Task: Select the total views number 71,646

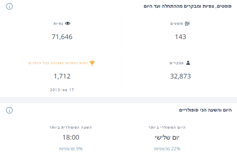Action: (x=62, y=37)
